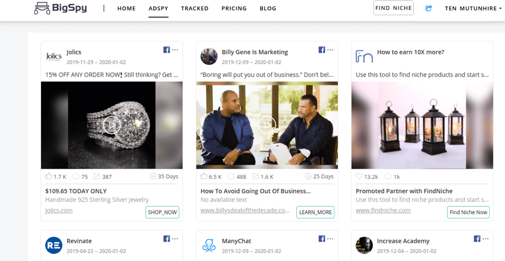Click the comment icon on Jolics ad

pyautogui.click(x=76, y=176)
